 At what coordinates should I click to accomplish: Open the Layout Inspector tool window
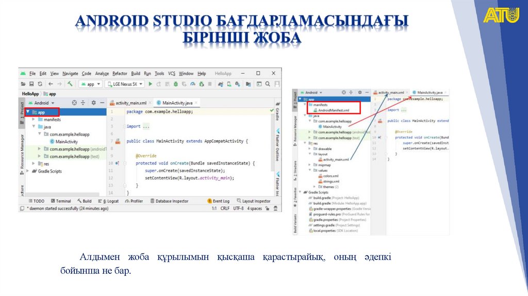[x=254, y=201]
